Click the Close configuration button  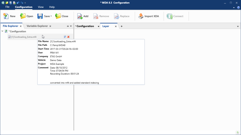click(x=62, y=16)
